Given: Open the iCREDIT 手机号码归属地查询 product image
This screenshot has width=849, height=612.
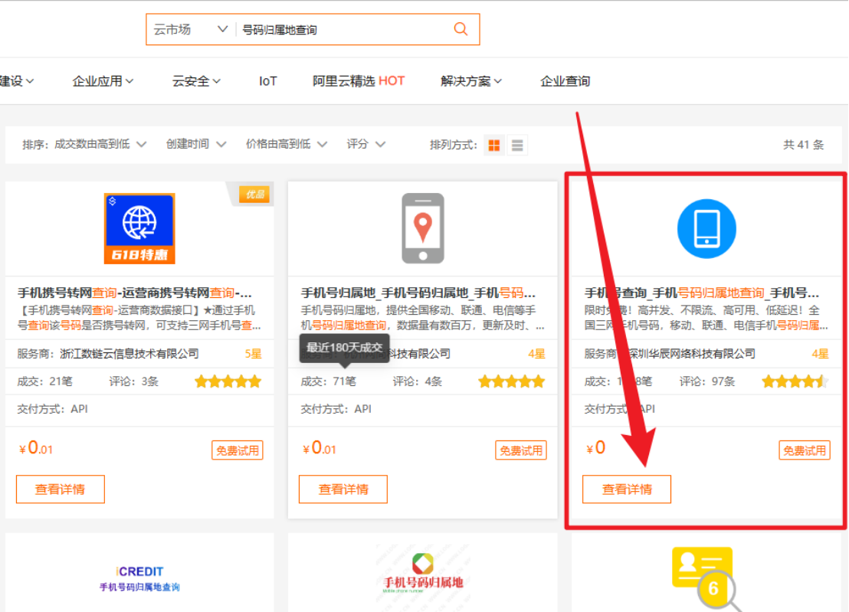Looking at the screenshot, I should click(x=139, y=578).
